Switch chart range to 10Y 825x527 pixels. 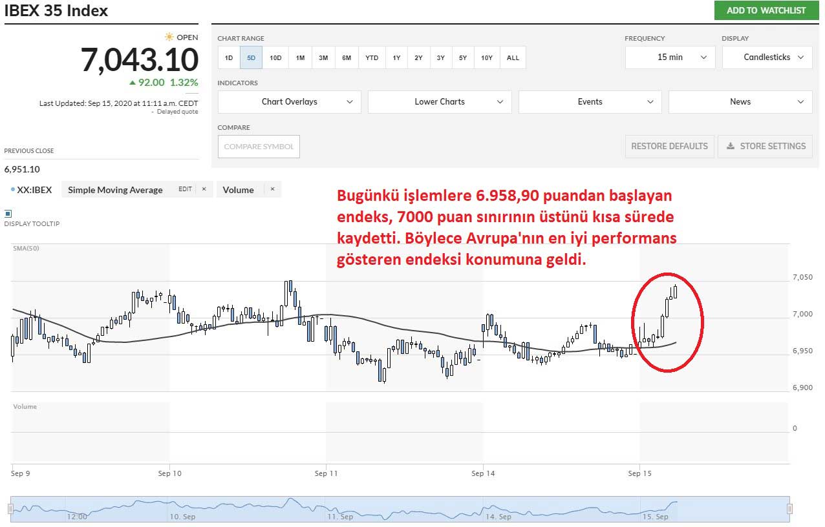pyautogui.click(x=487, y=57)
